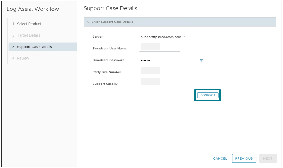
Task: Click the Server field label
Action: click(x=98, y=37)
